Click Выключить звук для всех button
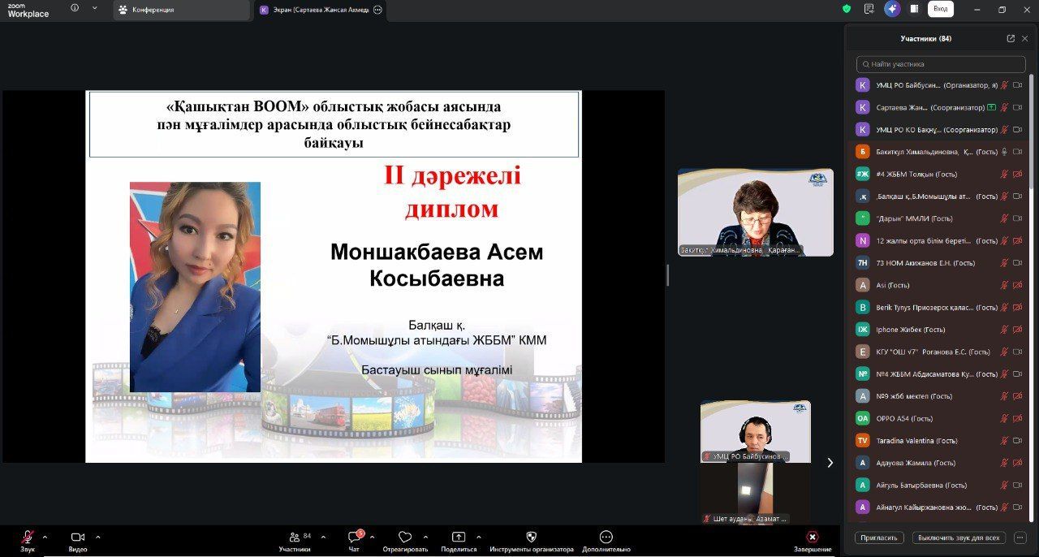The width and height of the screenshot is (1039, 557). 959,538
